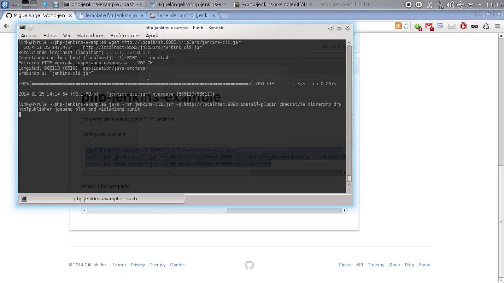Open the Bluetooth tray icon

click(440, 5)
